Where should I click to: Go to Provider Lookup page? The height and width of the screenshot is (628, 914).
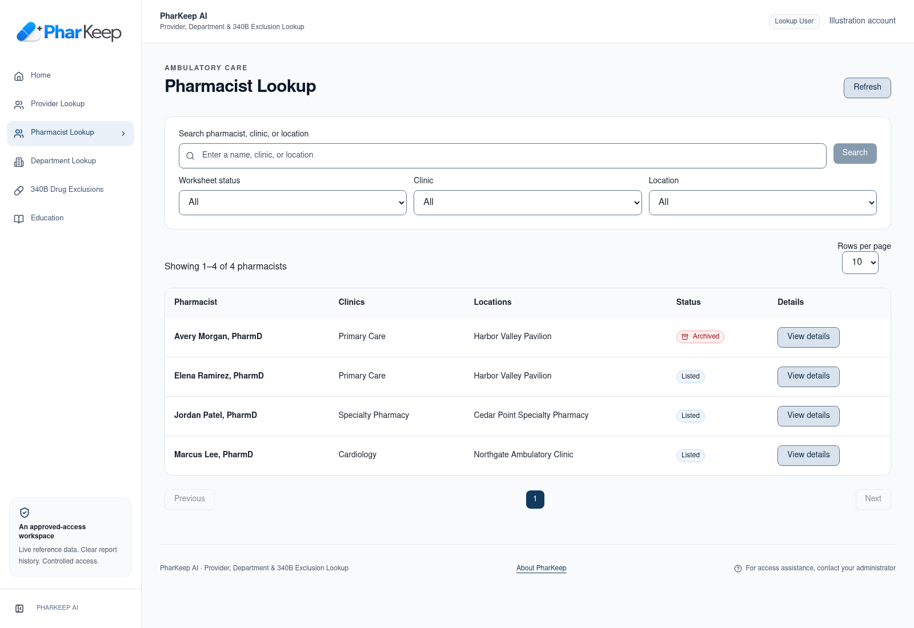70,104
